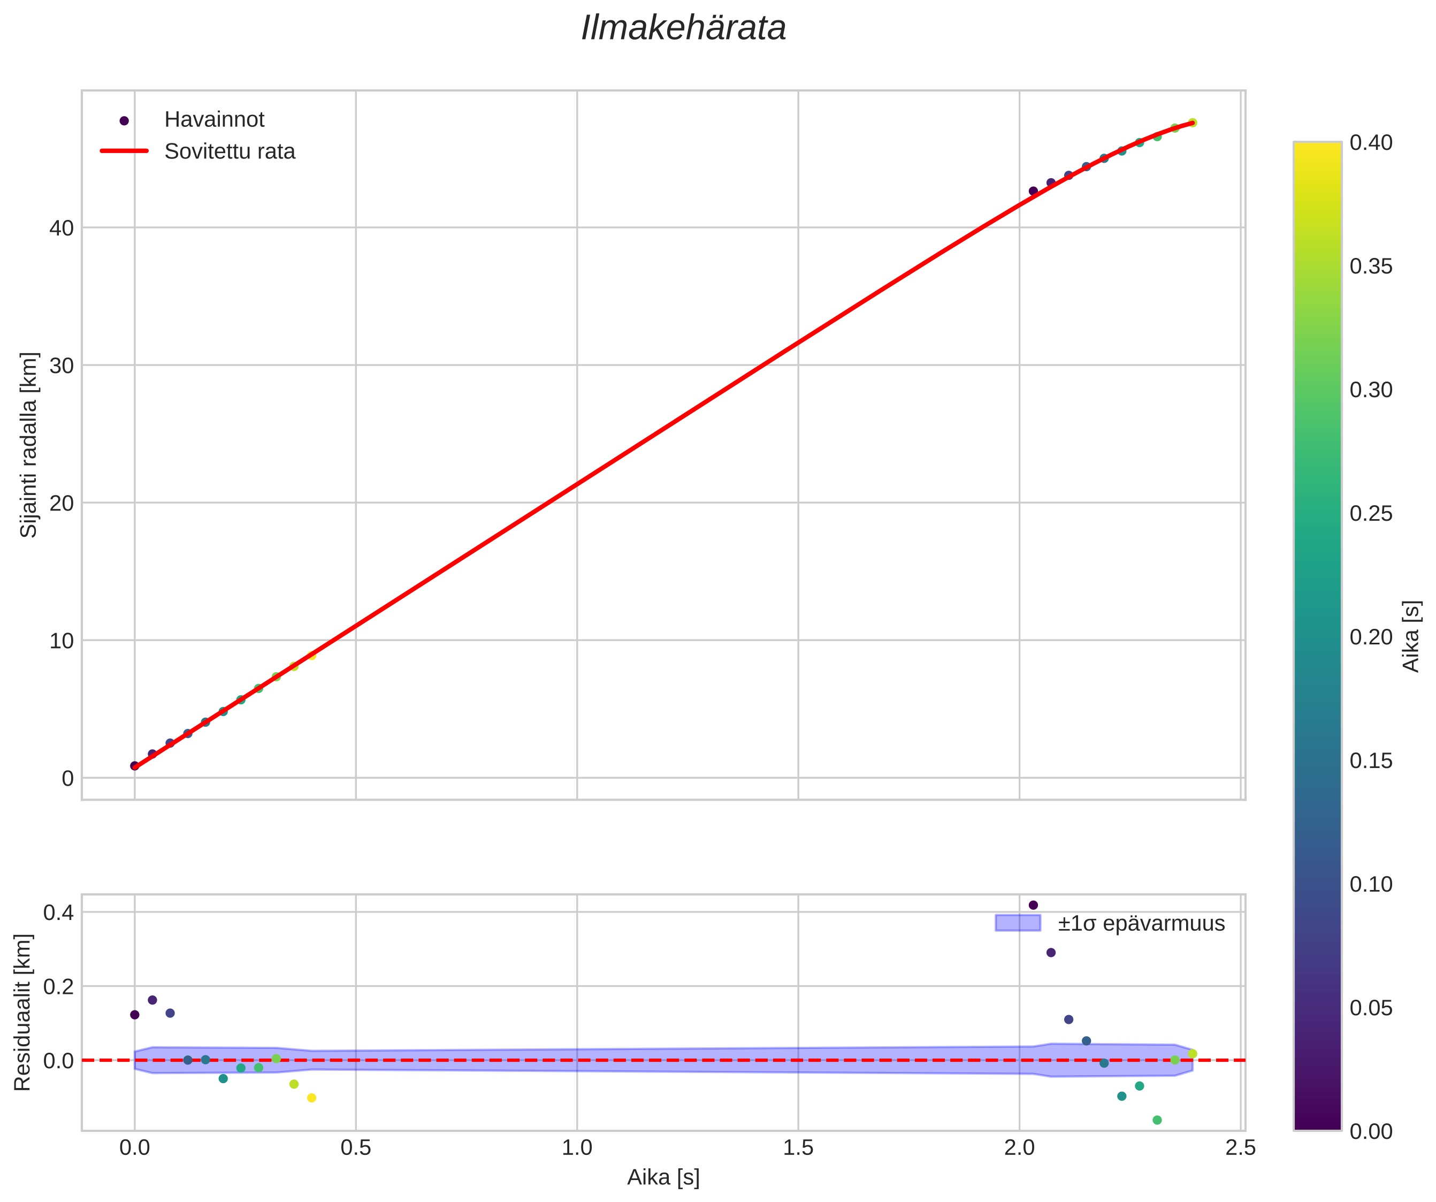
Task: Click the Sijainti radalla [km] axis label
Action: 29,445
